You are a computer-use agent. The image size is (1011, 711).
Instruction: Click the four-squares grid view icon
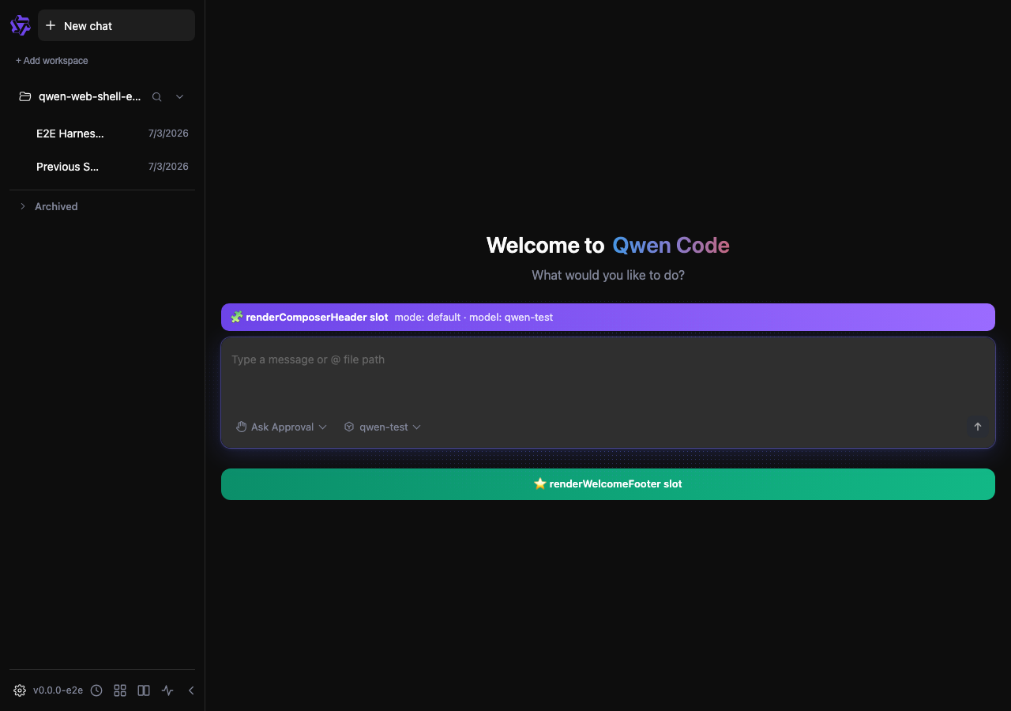coord(120,690)
